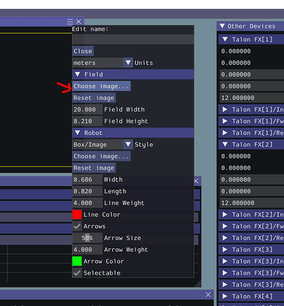The image size is (284, 306).
Task: Click the Arrow Size 50% slider
Action: click(88, 238)
